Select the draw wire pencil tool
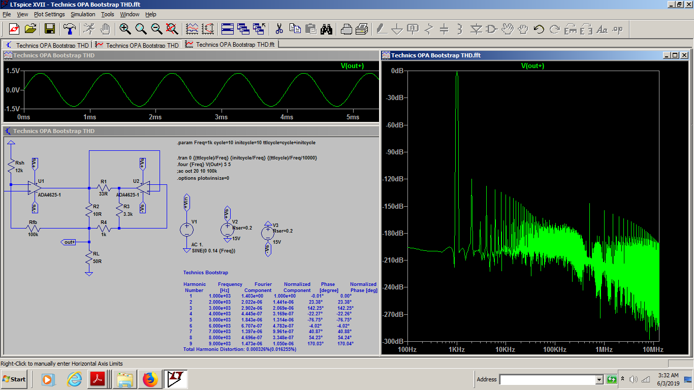Screen dimensions: 694x390 tap(382, 29)
